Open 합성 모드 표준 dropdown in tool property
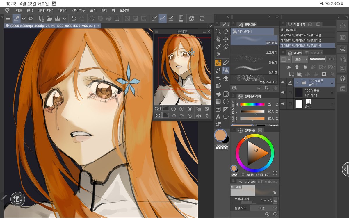Viewport: 349px width, 218px height. [x=264, y=208]
